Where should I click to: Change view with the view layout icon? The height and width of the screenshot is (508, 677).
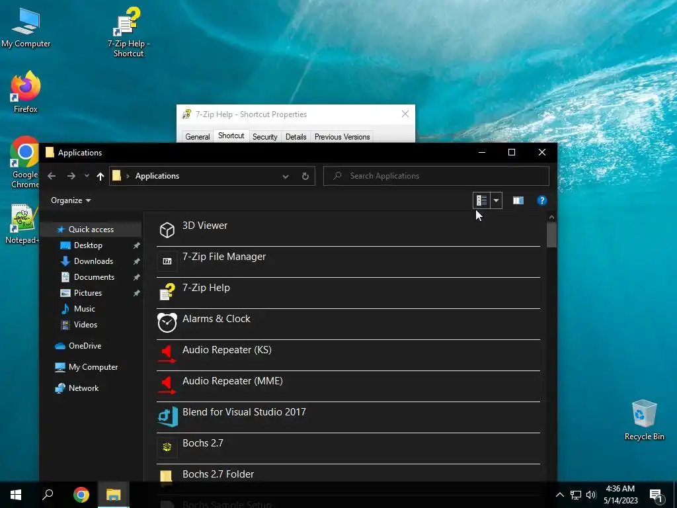click(481, 200)
